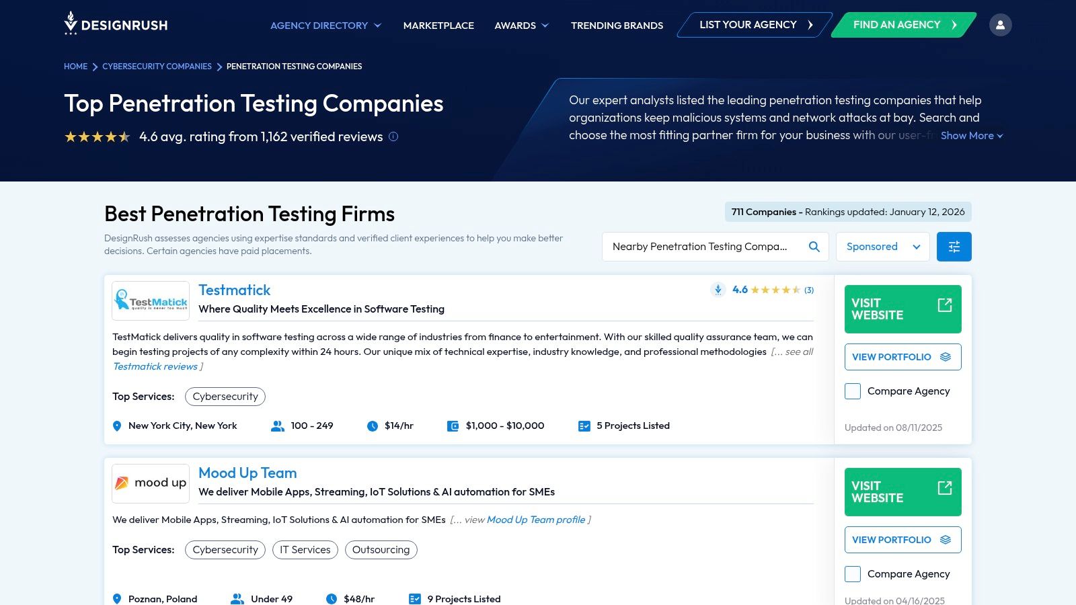Open the filters icon beside Sponsored dropdown
Image resolution: width=1076 pixels, height=605 pixels.
coord(954,246)
